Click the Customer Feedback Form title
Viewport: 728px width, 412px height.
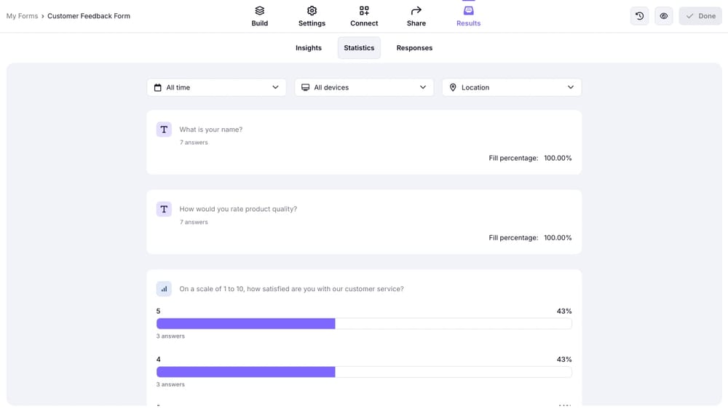(x=89, y=16)
